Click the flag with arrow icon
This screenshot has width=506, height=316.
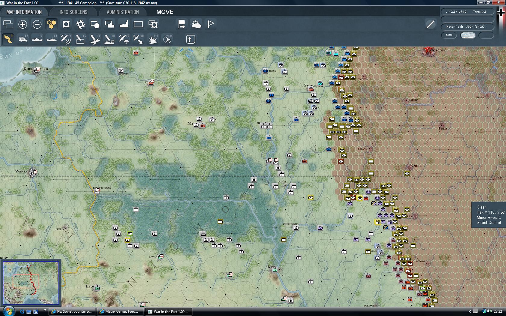tap(182, 24)
